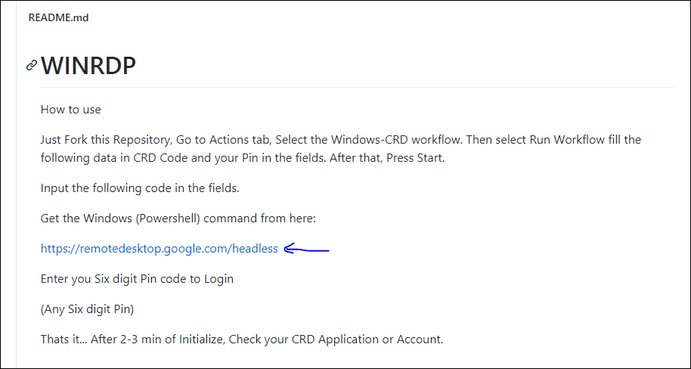Open the remotedesktop.google.com/headless link
The height and width of the screenshot is (369, 691).
[x=160, y=248]
